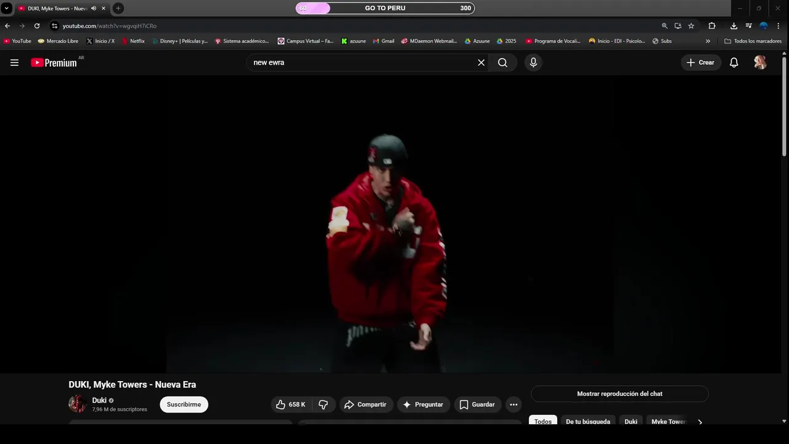
Task: Show hidden bookmarks with the chevron
Action: (708, 41)
